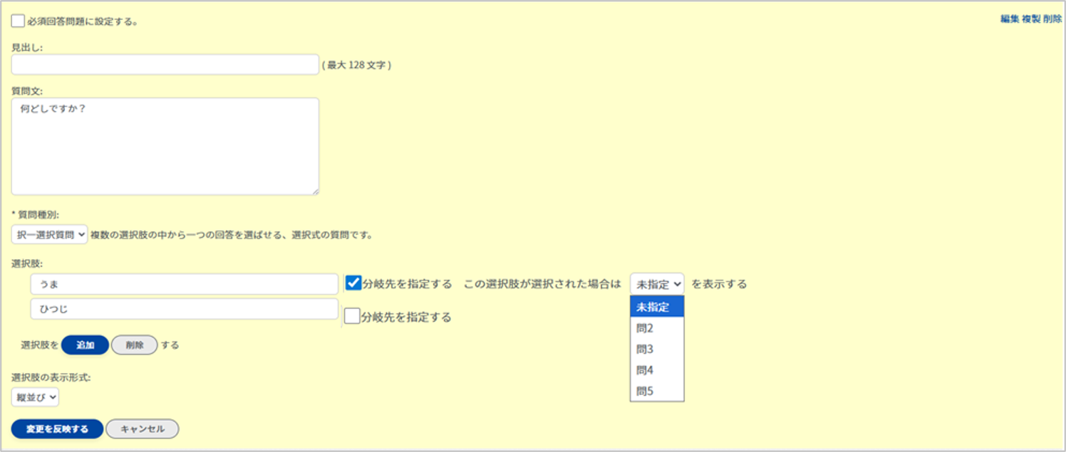Enable the 必須回答問題に設定する checkbox
1066x452 pixels.
click(17, 21)
